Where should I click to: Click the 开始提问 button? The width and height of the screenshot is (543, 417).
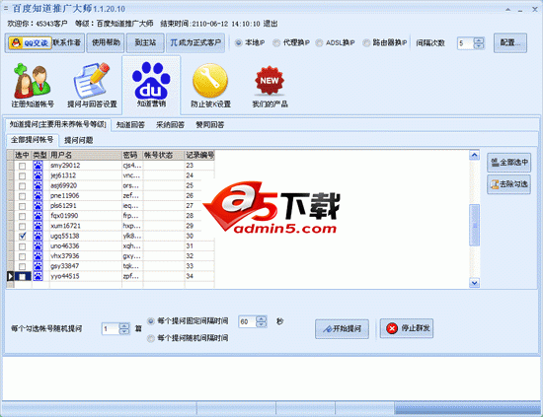pyautogui.click(x=342, y=328)
